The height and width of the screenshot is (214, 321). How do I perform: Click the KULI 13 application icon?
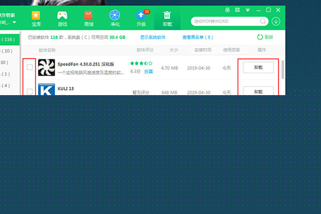(46, 89)
